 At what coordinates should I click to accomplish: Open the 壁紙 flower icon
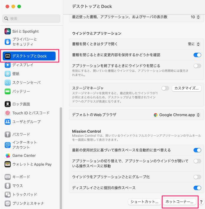tap(8, 74)
